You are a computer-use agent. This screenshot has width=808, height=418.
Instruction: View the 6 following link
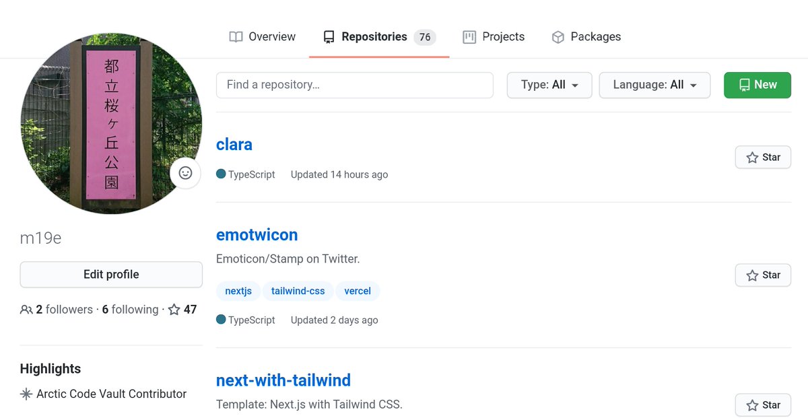click(x=131, y=310)
